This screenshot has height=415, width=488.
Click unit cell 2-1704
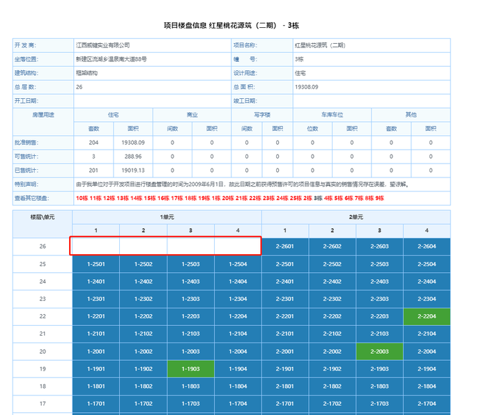pos(427,404)
